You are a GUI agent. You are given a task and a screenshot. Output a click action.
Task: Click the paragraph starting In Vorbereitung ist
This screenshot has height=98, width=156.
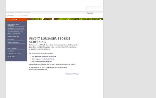pos(48,68)
